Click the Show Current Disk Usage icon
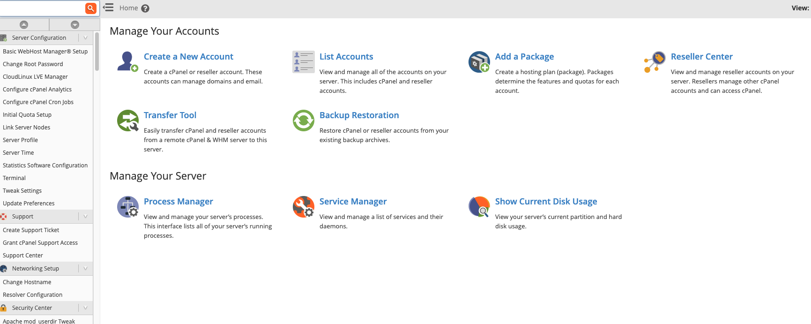The image size is (811, 324). 479,207
